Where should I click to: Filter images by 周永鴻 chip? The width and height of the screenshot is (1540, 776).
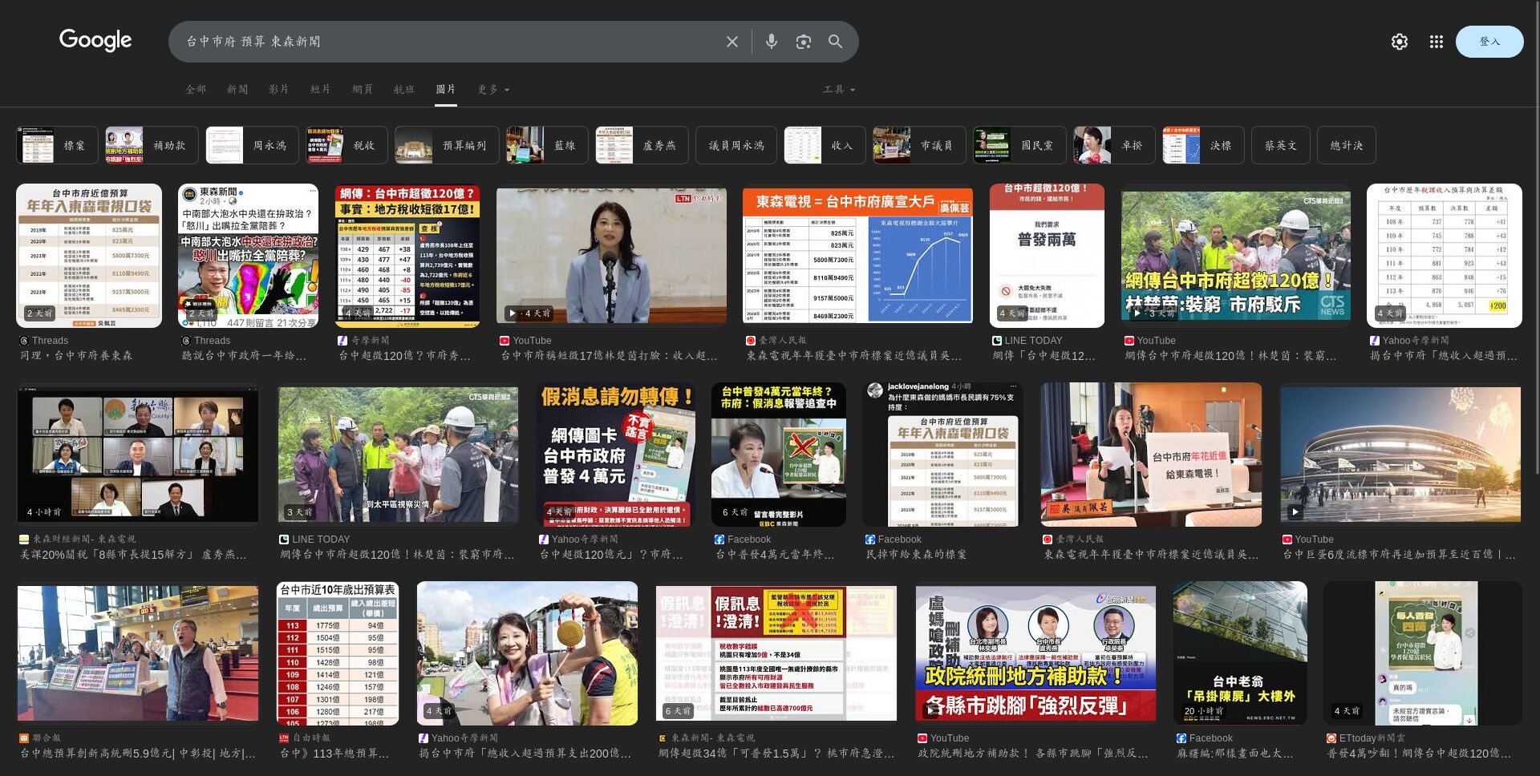coord(251,145)
